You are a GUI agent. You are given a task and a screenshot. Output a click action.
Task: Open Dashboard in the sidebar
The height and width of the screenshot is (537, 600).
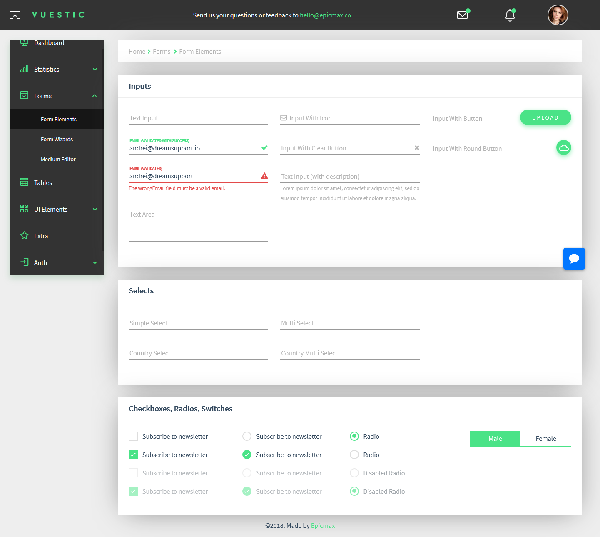57,44
